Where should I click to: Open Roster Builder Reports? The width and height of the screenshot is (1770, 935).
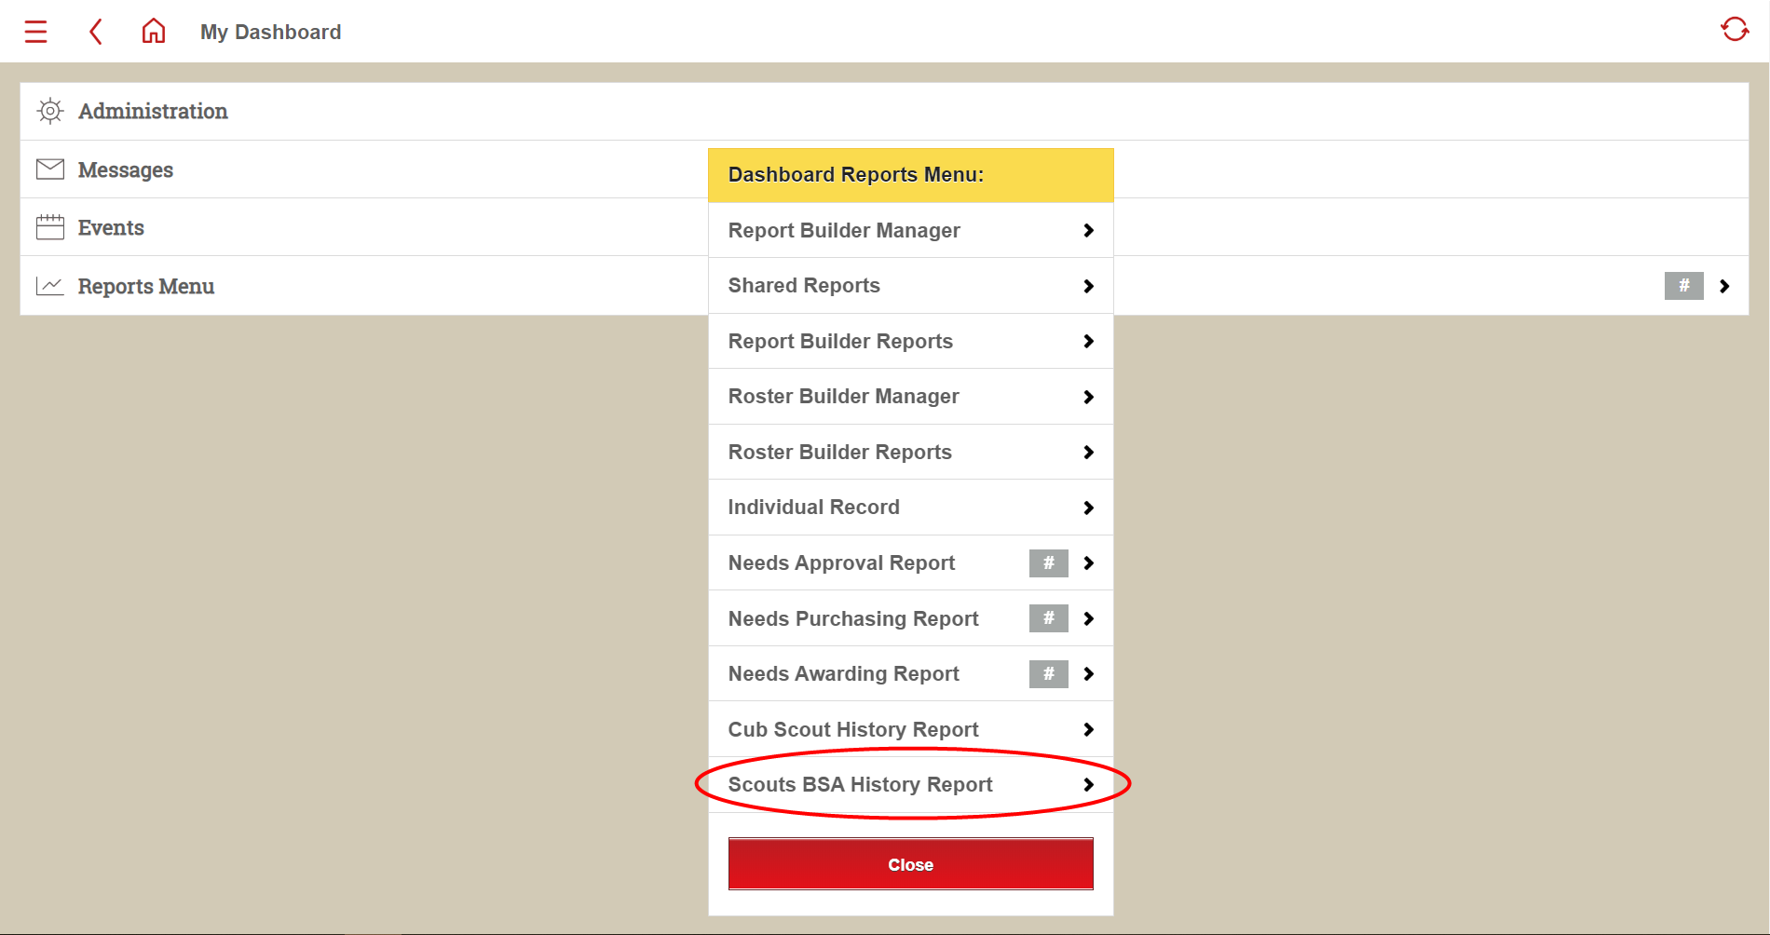[x=911, y=452]
